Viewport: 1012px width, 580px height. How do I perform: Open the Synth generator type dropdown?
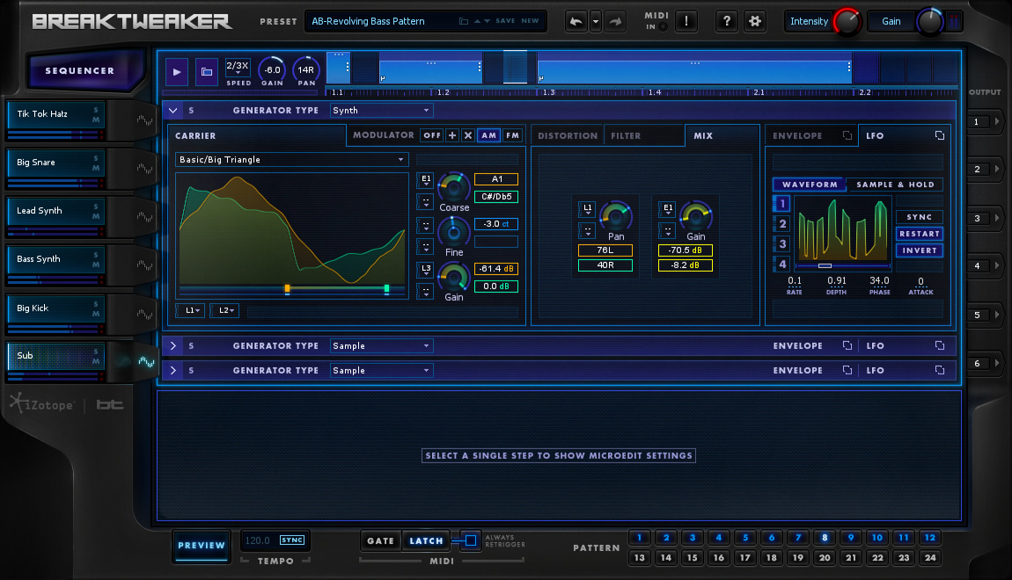point(381,111)
